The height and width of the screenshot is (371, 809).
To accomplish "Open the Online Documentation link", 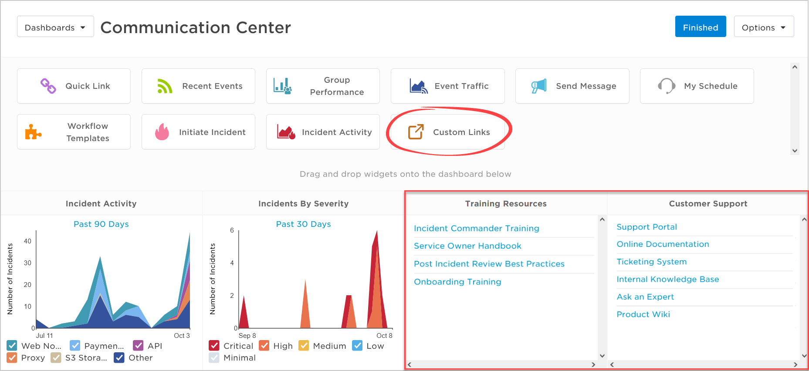I will coord(663,244).
